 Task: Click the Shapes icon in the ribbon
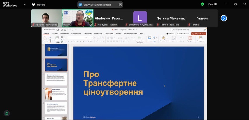coord(155,38)
